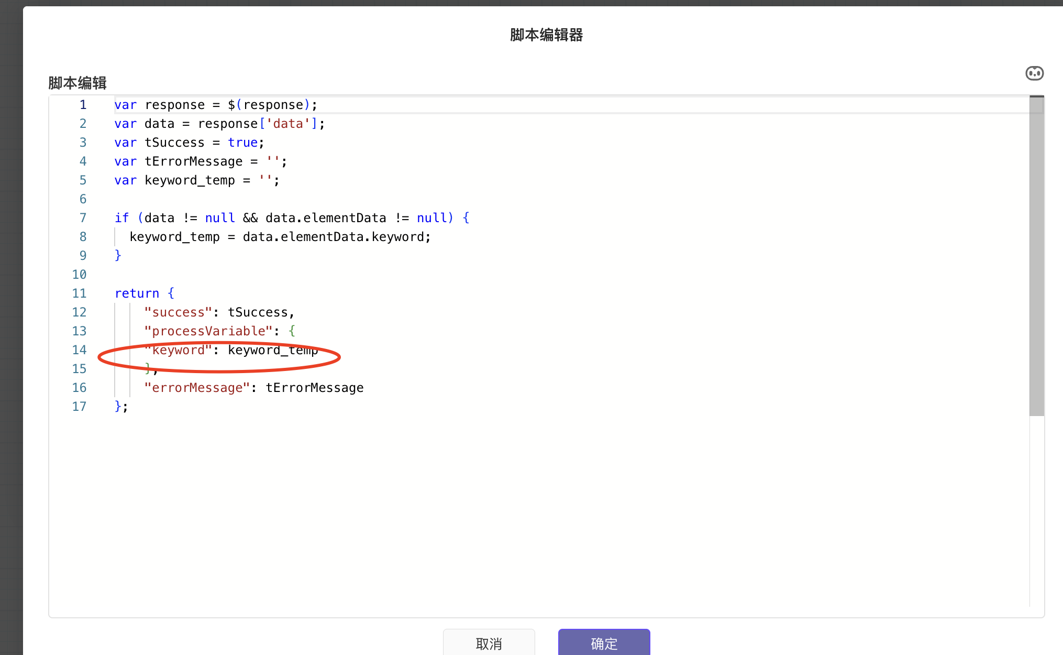Screen dimensions: 1063x655
Task: Click line number 6 in gutter
Action: [x=83, y=199]
